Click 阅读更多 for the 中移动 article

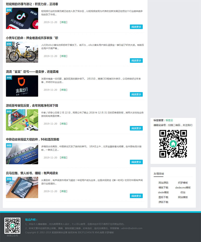136,162
